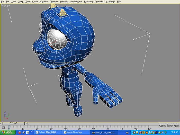Open the Mini Curve Editor icon
The image size is (180, 135).
4,128
